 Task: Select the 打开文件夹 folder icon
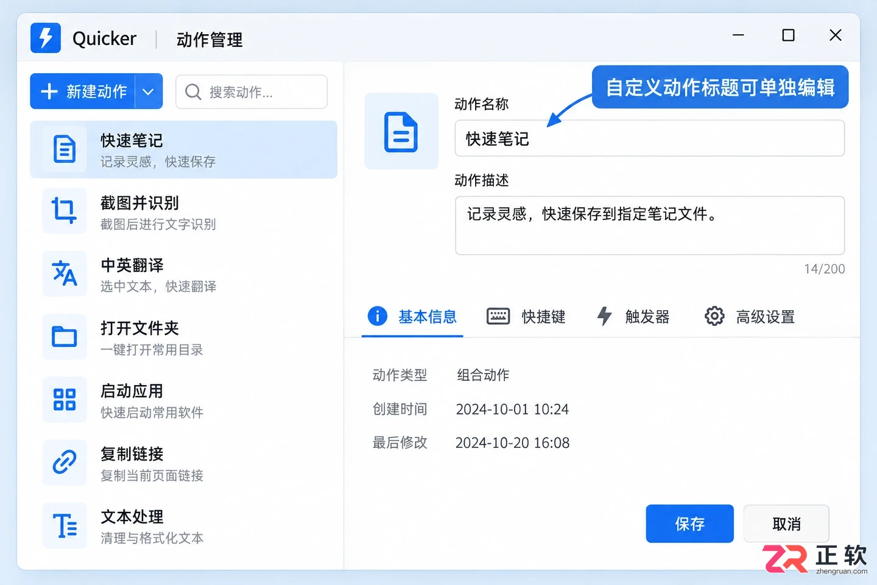[x=65, y=336]
